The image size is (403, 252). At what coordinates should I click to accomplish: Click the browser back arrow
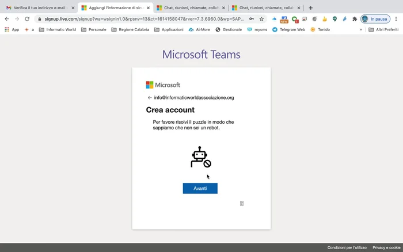point(7,19)
